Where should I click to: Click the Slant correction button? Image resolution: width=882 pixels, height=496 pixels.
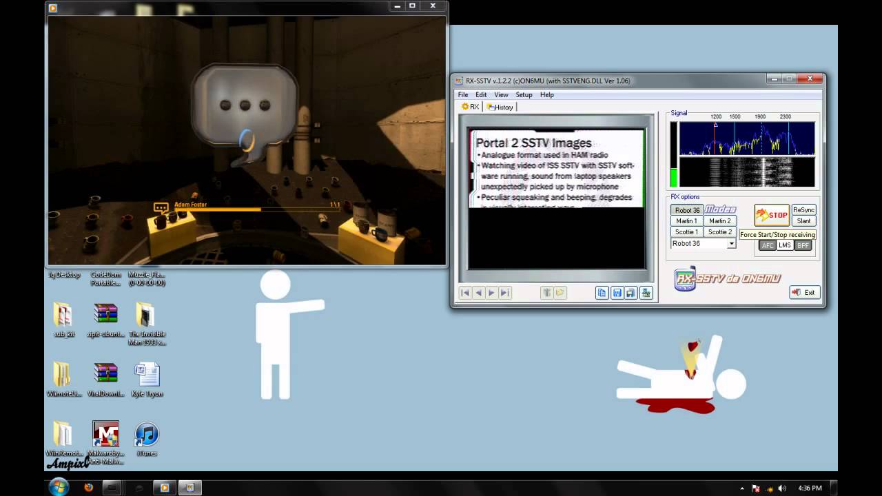coord(803,221)
